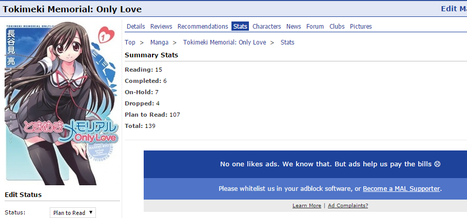Open the Forum tab
Viewport: 467px width, 218px height.
(x=315, y=27)
